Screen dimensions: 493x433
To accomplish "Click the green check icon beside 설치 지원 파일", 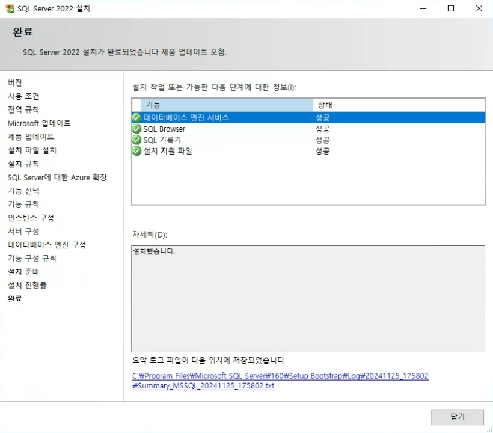I will (x=136, y=150).
